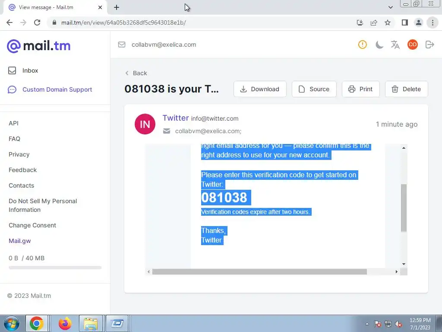Click the warning alert icon in header
The image size is (442, 332).
click(x=363, y=45)
